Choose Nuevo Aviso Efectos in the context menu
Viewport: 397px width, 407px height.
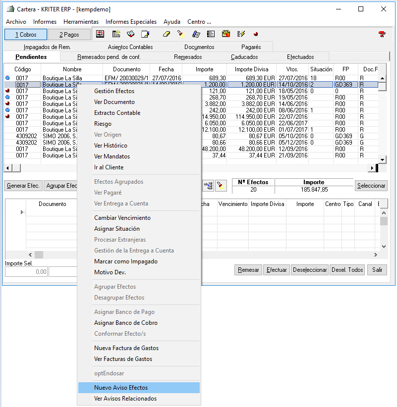pos(139,388)
